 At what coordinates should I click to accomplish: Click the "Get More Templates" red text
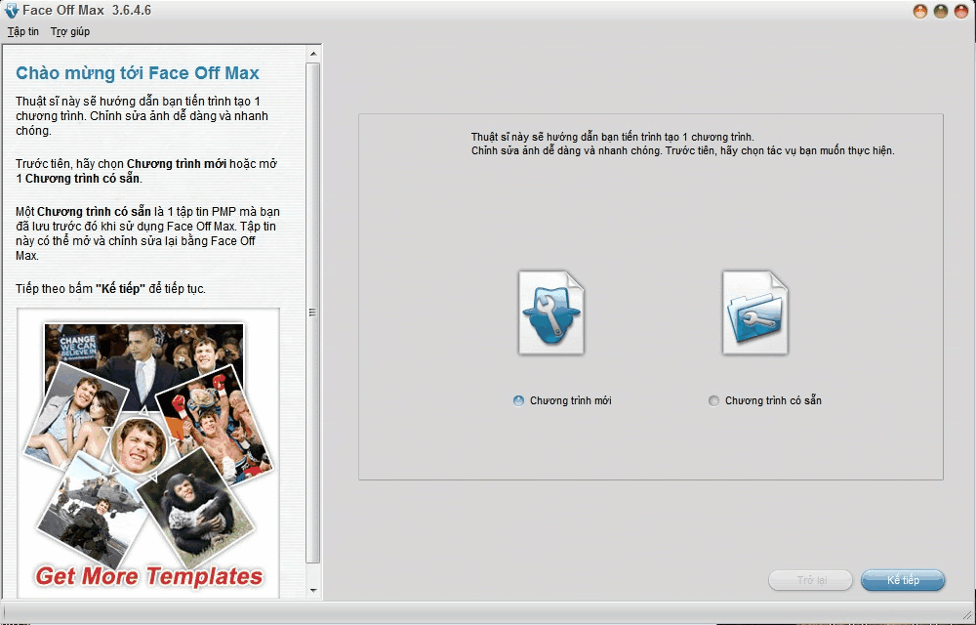pos(148,576)
